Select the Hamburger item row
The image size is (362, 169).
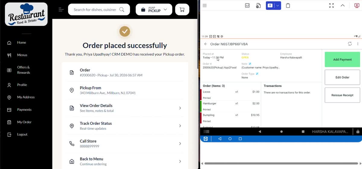(x=230, y=106)
